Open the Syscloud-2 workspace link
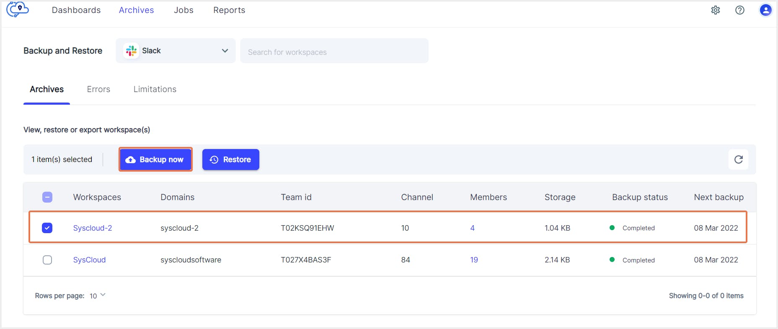Screen dimensions: 778x329 [93, 228]
